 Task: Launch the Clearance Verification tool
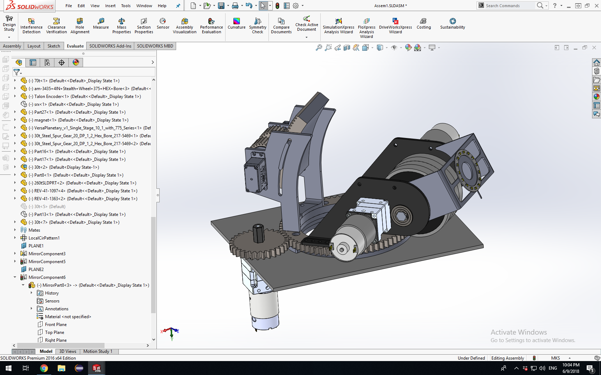point(57,26)
